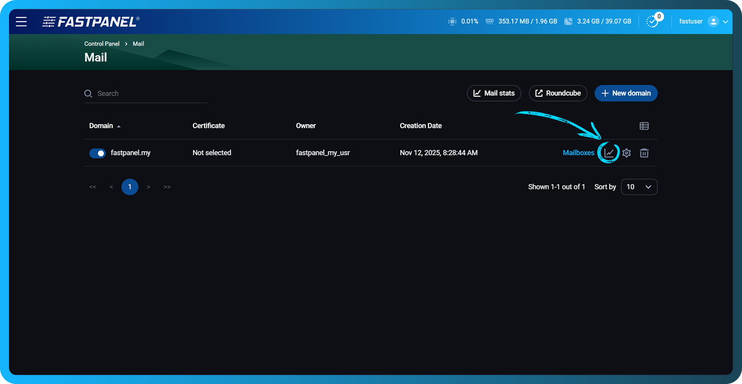
Task: Open the rows-per-page dropdown showing 10
Action: point(639,187)
